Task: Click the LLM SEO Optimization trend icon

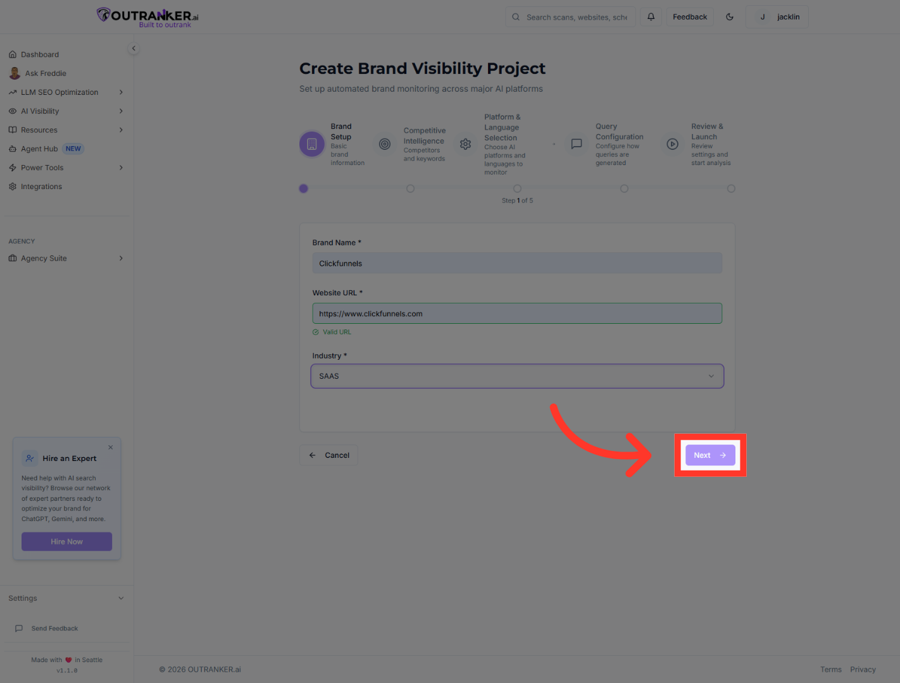Action: coord(13,92)
